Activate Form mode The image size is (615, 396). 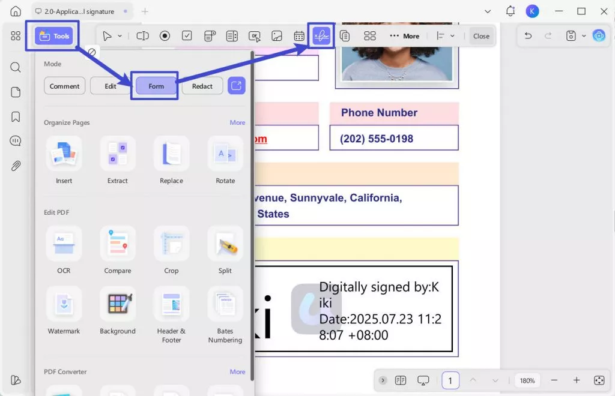[x=156, y=86]
